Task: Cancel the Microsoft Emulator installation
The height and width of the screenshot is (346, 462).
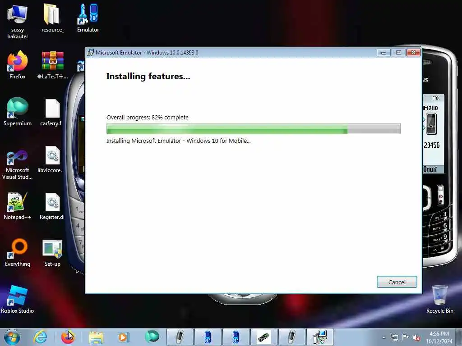Action: click(x=397, y=282)
